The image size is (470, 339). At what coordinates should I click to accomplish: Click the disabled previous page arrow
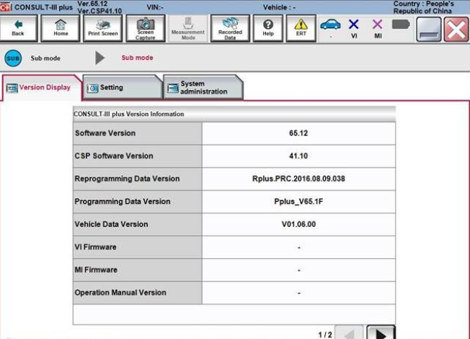coord(349,333)
